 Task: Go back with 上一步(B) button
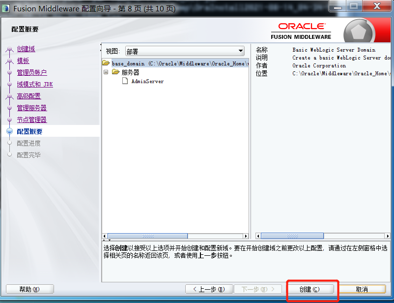[209, 289]
